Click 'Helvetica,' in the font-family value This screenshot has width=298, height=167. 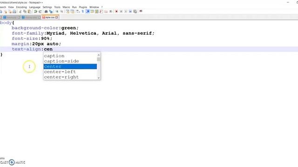[84, 33]
